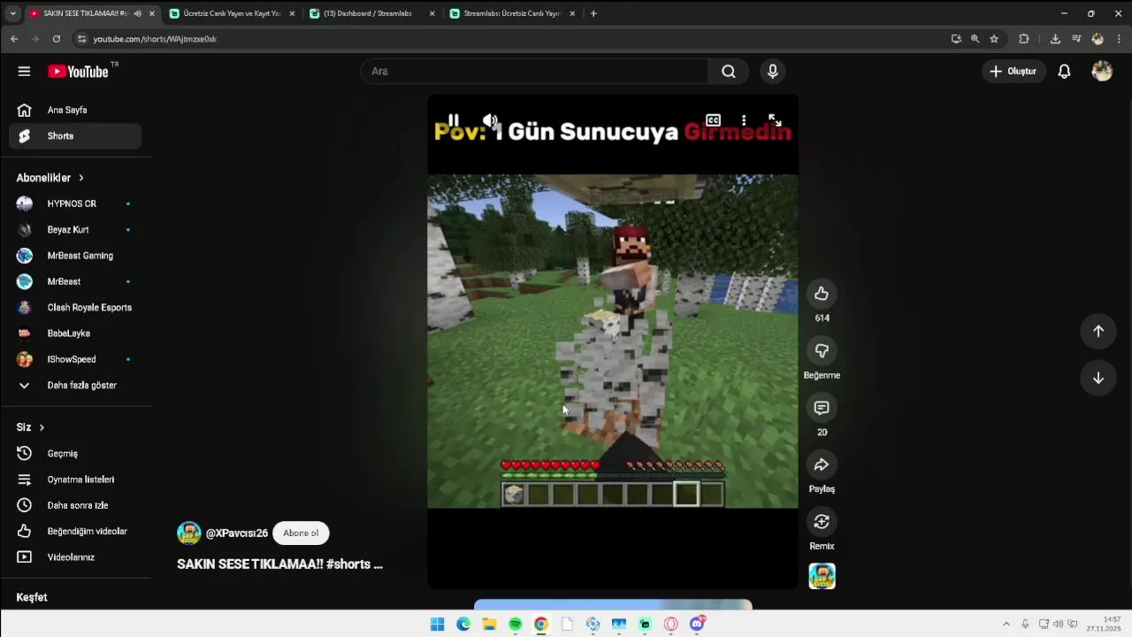Toggle closed captions on the Short

pyautogui.click(x=713, y=120)
